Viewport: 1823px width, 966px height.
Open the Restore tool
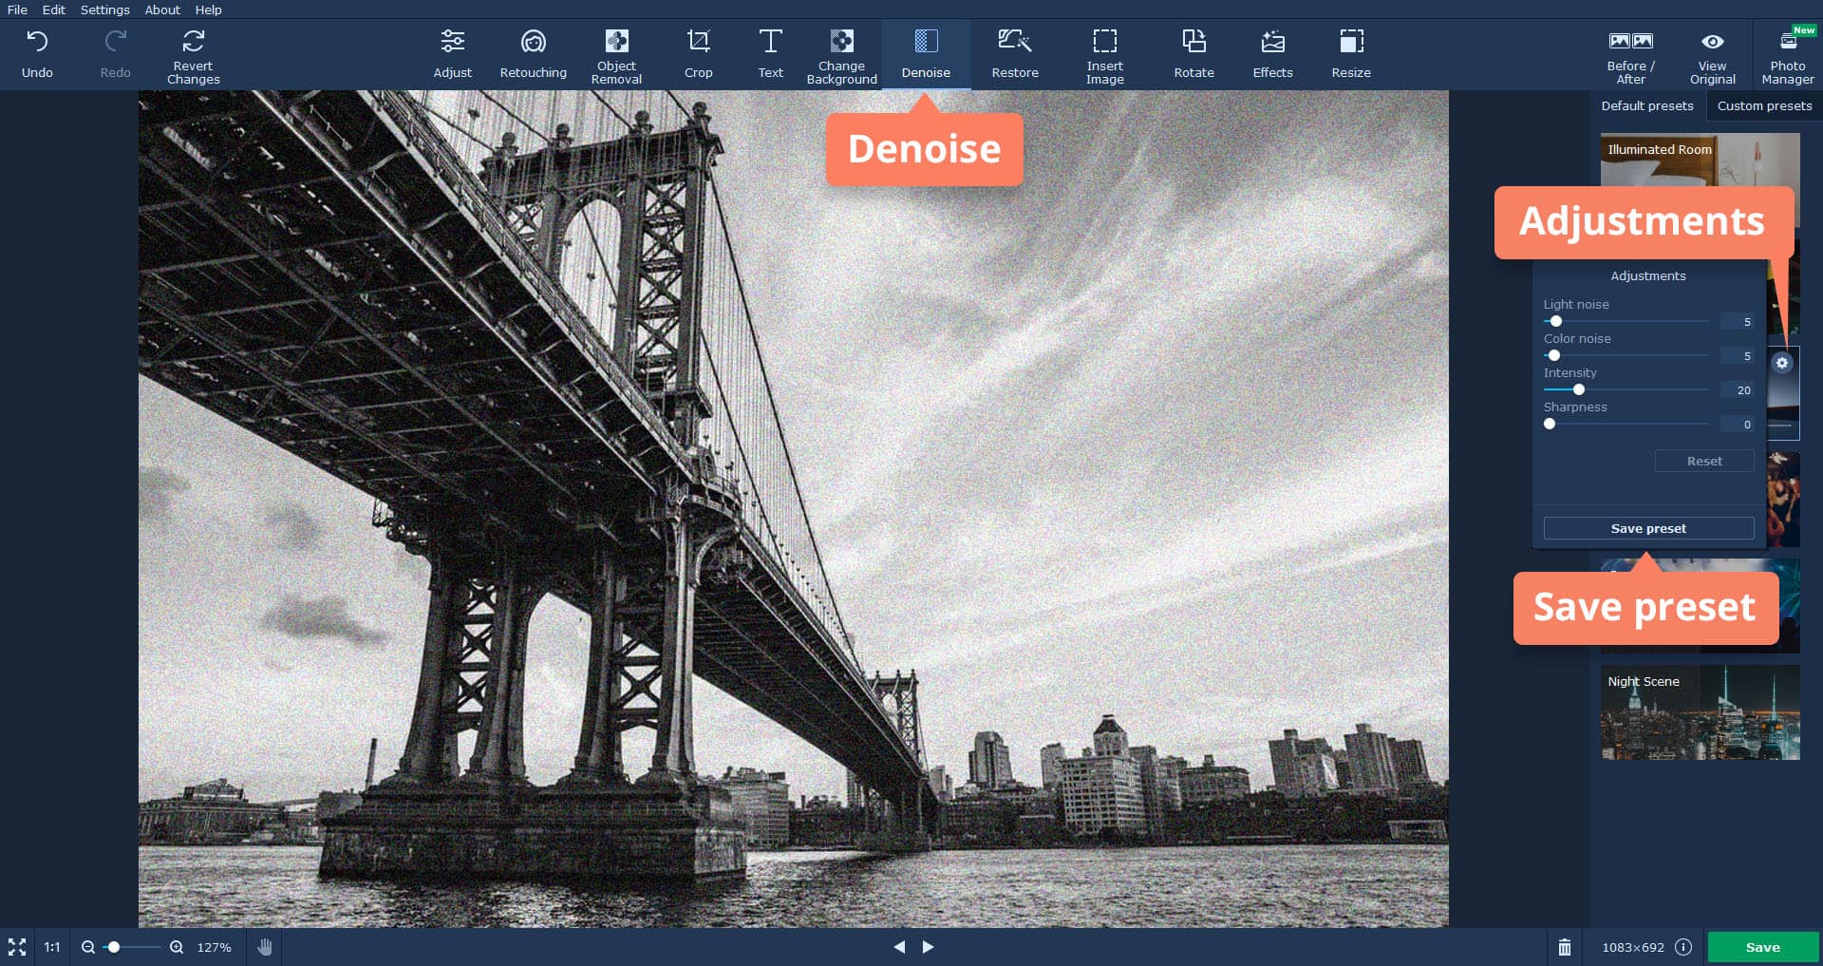coord(1015,55)
